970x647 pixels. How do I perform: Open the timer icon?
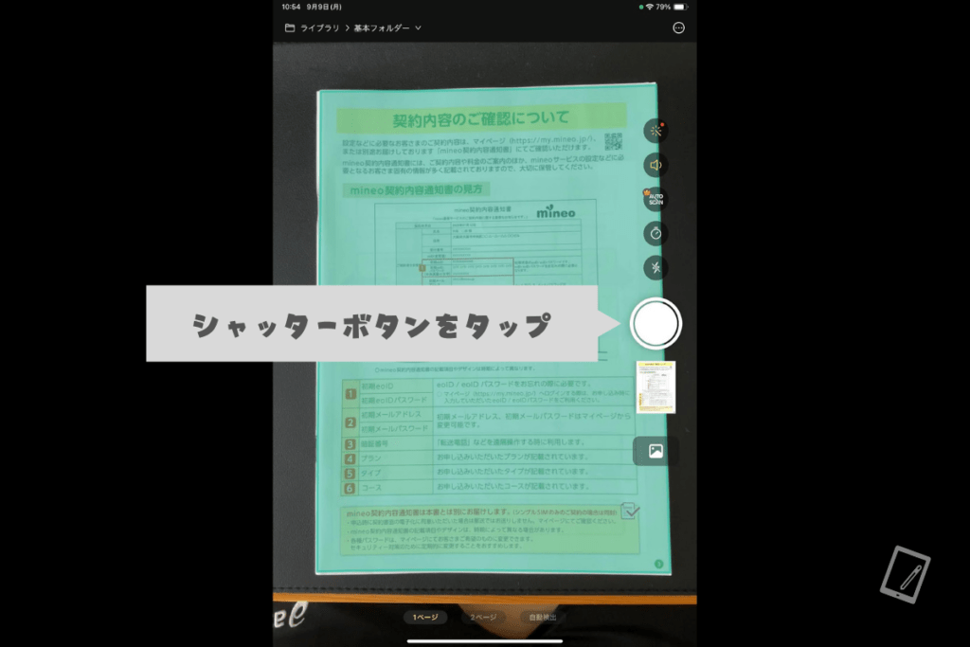click(656, 233)
